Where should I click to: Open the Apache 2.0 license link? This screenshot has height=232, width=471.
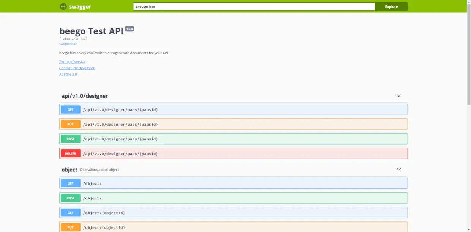68,75
